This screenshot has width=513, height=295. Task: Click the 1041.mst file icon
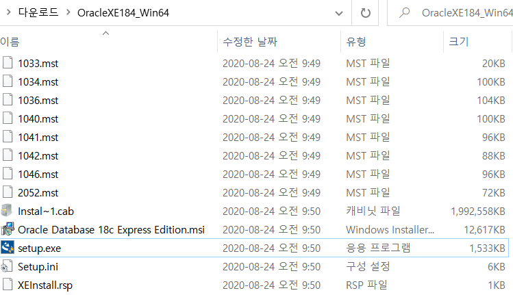8,136
